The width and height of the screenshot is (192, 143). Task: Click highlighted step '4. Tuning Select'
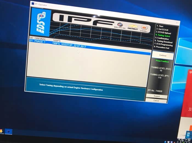tap(163, 35)
